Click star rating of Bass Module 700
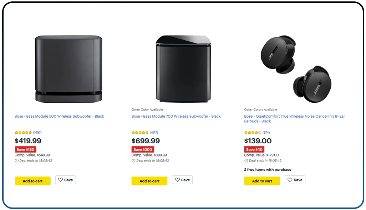Image resolution: width=366 pixels, height=210 pixels. tap(140, 133)
